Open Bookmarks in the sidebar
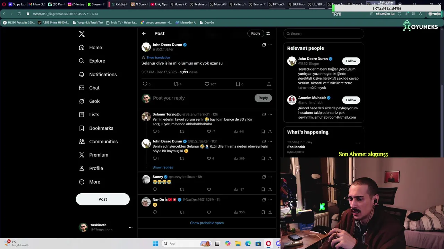Image resolution: width=444 pixels, height=249 pixels. click(96, 128)
